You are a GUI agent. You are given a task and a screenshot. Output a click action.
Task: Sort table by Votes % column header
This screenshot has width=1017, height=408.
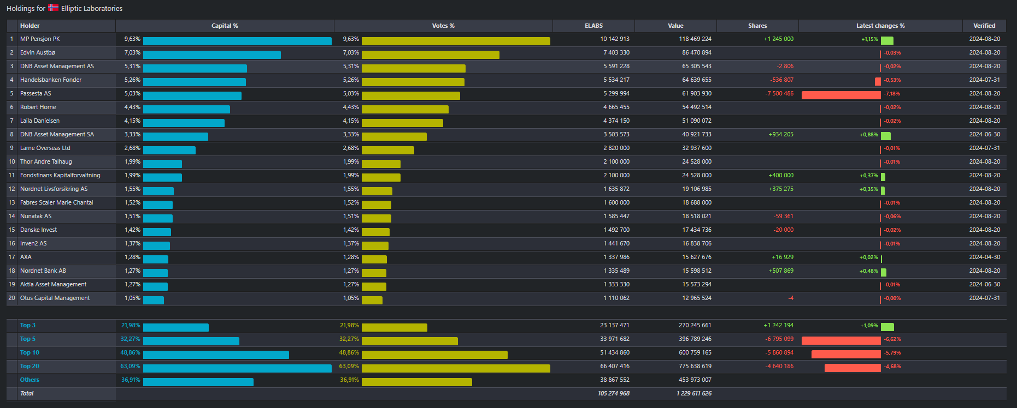(443, 26)
